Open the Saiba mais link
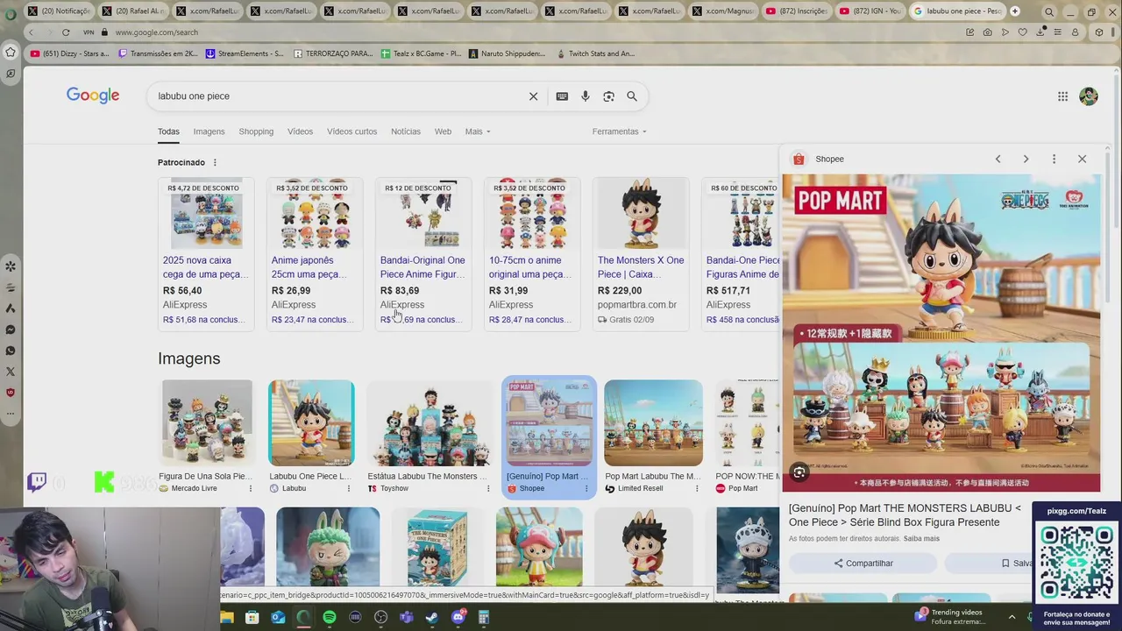Image resolution: width=1122 pixels, height=631 pixels. tap(921, 538)
